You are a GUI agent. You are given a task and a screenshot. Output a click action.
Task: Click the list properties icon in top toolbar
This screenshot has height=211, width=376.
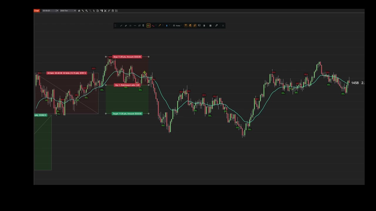tap(116, 11)
